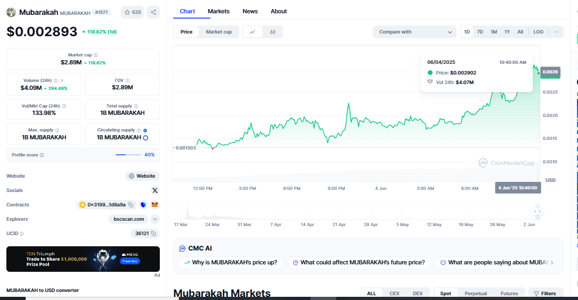Copy the UCID 36121 icon
The width and height of the screenshot is (578, 300).
click(154, 234)
